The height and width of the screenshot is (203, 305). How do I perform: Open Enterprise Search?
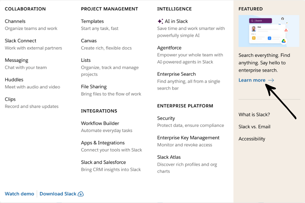[176, 74]
